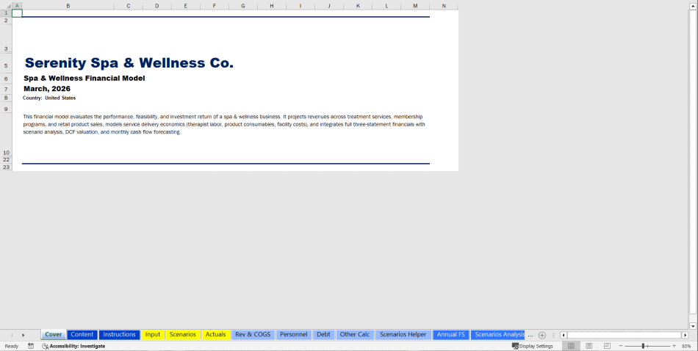698x351 pixels.
Task: Select column G header
Action: pyautogui.click(x=242, y=6)
